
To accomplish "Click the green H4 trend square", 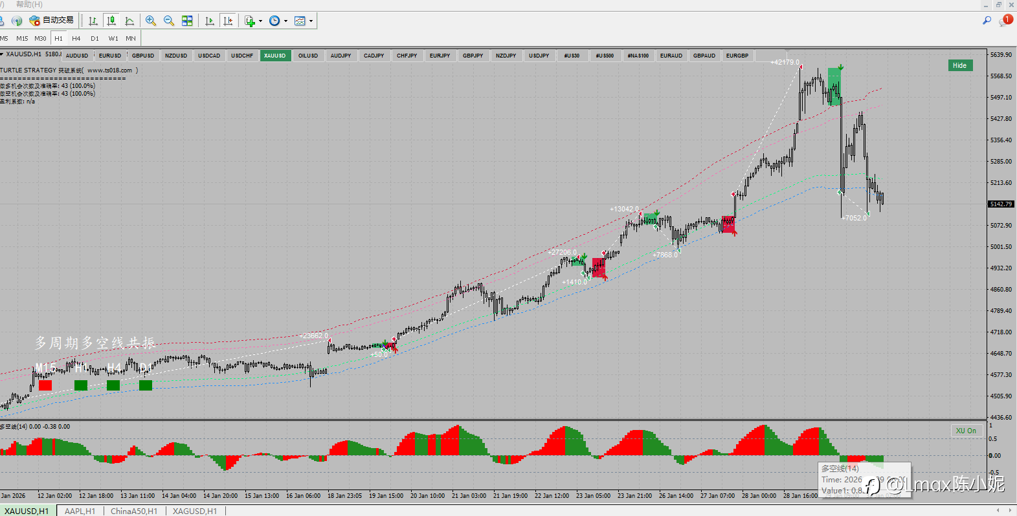I will (113, 385).
